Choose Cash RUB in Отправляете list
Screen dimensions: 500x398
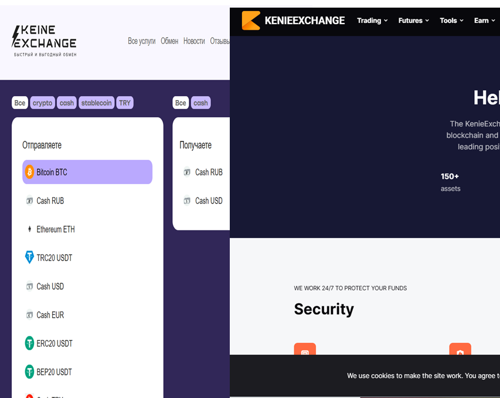tap(87, 200)
